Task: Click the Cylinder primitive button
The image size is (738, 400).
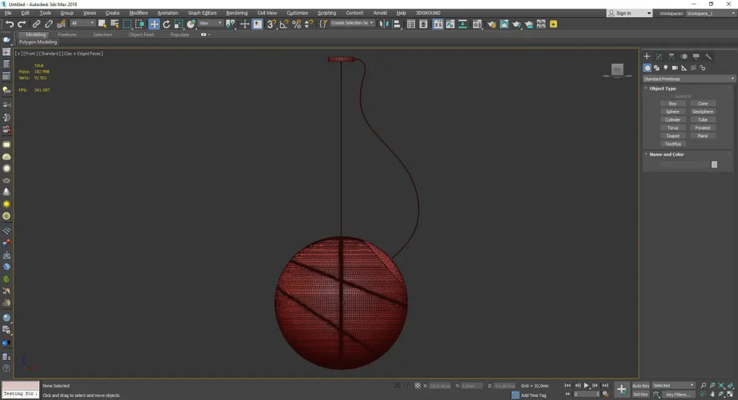Action: (673, 119)
